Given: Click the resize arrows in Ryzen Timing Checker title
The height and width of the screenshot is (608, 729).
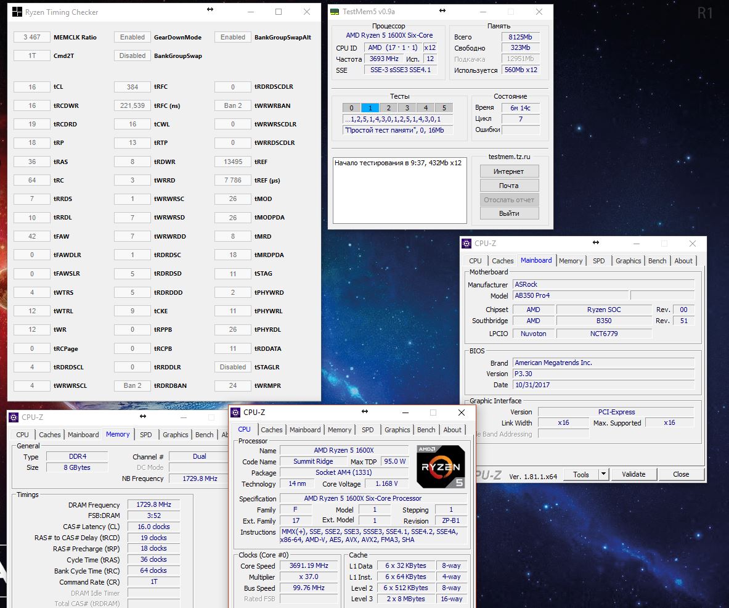Looking at the screenshot, I should coord(210,9).
